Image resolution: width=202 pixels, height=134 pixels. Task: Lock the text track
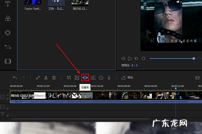7,115
